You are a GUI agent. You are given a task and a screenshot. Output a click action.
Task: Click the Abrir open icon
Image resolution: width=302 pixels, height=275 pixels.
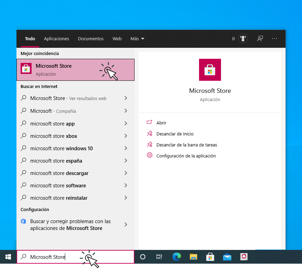pos(150,122)
